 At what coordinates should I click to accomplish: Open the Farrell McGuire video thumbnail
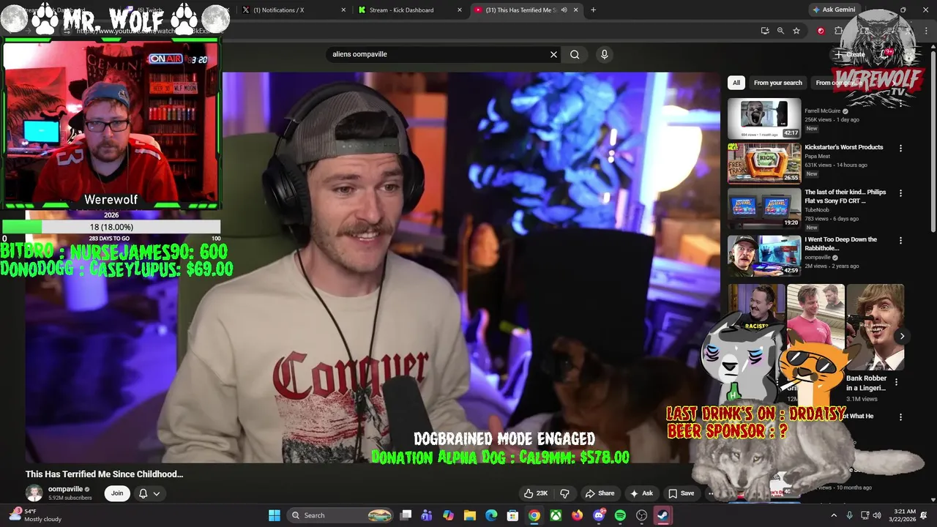[x=764, y=119]
